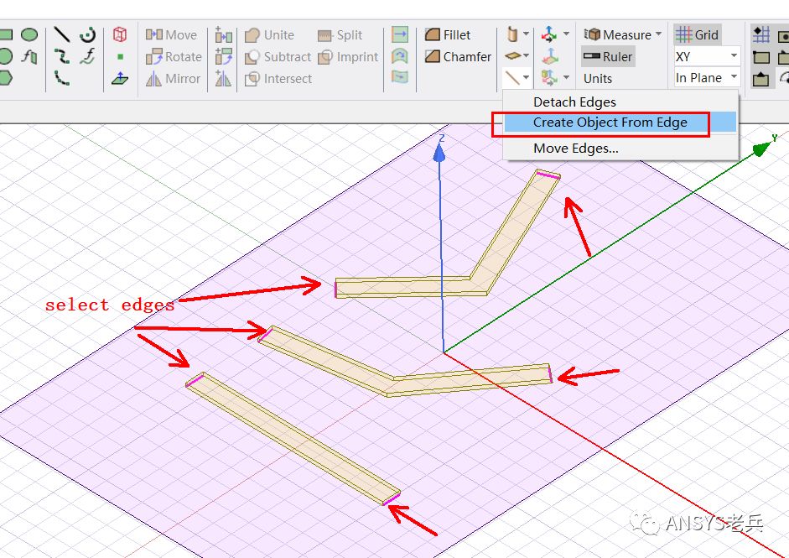Screen dimensions: 789x558
Task: Select the Draw Ellipse tool
Action: coord(29,34)
